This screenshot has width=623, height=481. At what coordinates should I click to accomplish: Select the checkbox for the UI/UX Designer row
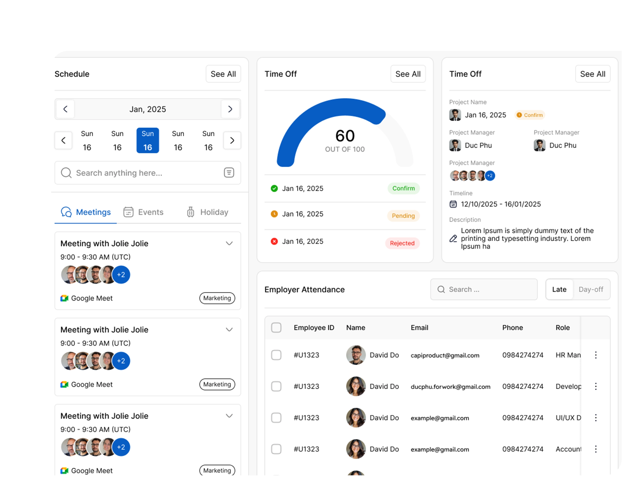pos(276,418)
